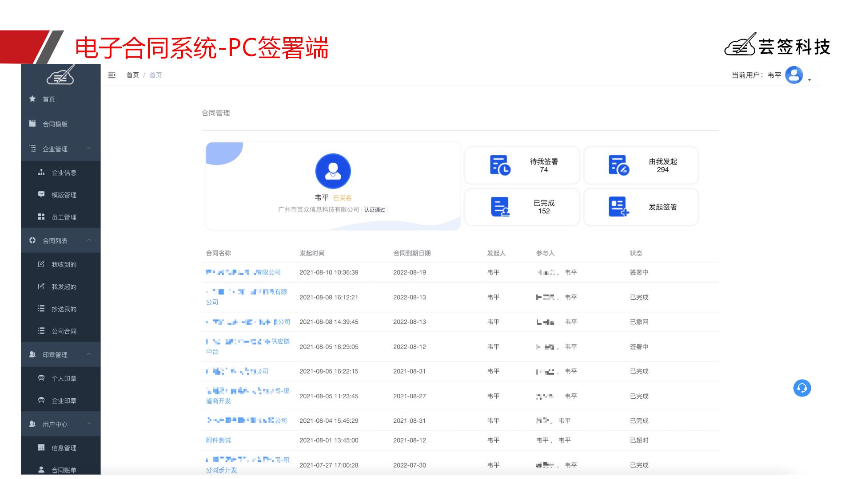
Task: Open 企业印章 menu item
Action: click(x=64, y=400)
